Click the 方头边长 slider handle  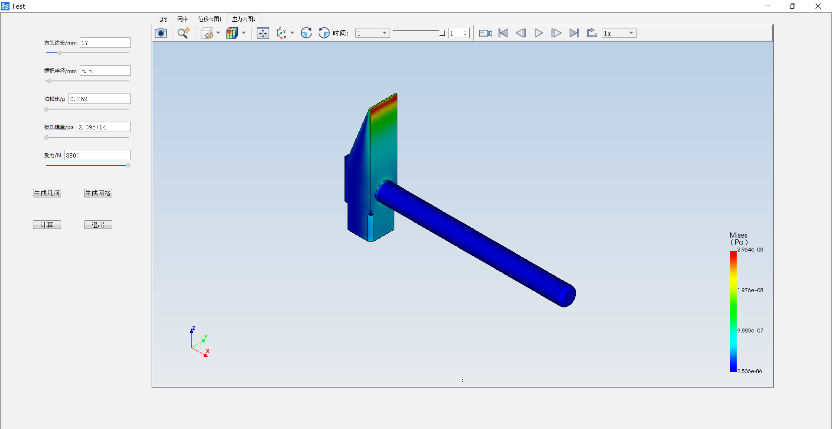(x=59, y=53)
